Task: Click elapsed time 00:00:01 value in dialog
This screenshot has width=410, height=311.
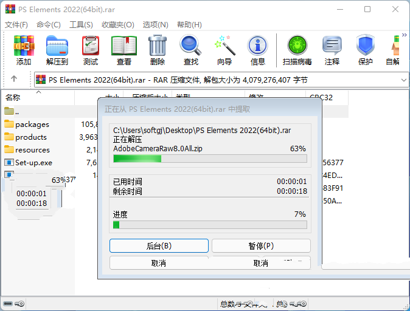Action: [292, 182]
